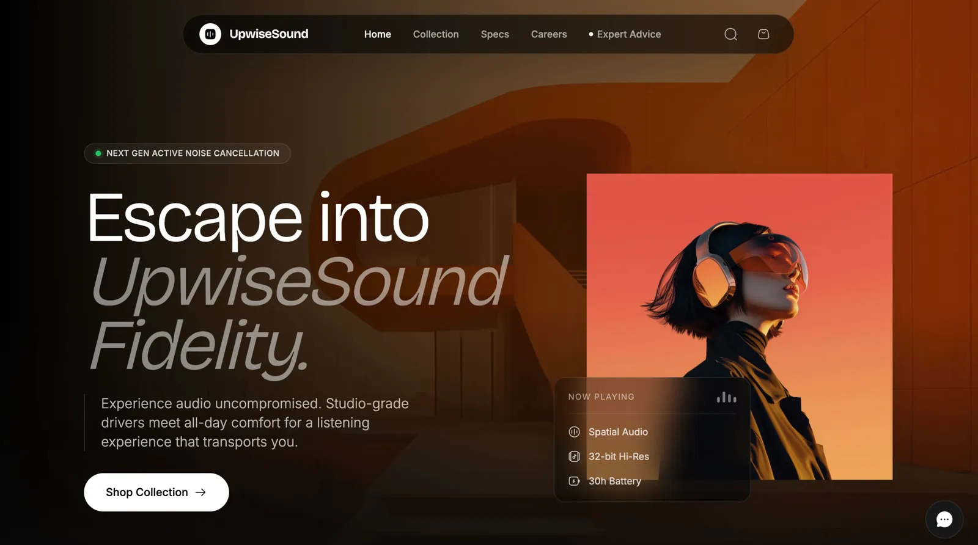Click the Shop Collection button
This screenshot has width=978, height=545.
point(156,492)
